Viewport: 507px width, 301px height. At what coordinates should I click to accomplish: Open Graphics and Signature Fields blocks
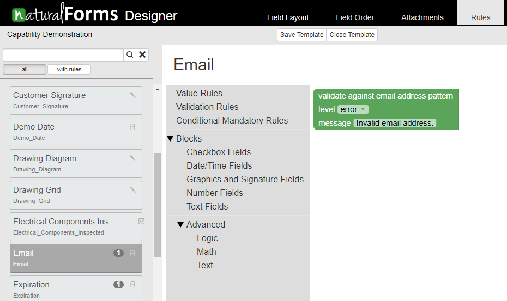pyautogui.click(x=245, y=179)
